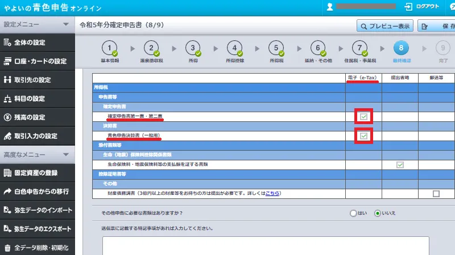Image resolution: width=455 pixels, height=255 pixels.
Task: Toggle e-Tax checkbox for 青色申告決算書(一般用)
Action: click(363, 136)
